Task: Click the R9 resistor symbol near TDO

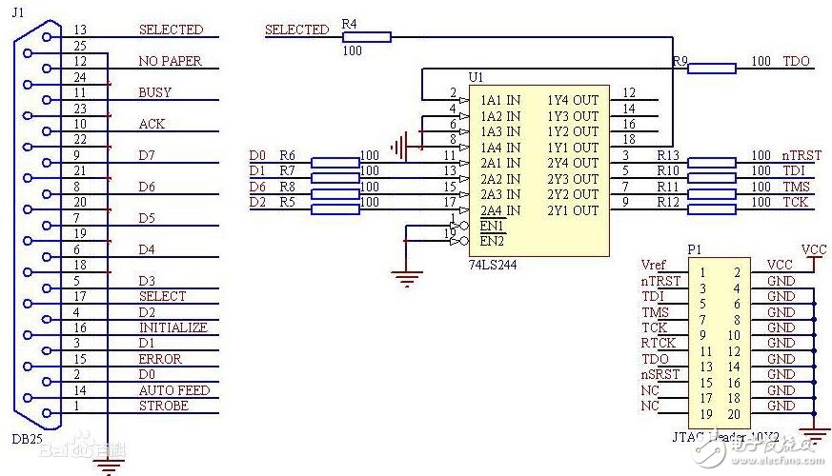Action: point(711,68)
